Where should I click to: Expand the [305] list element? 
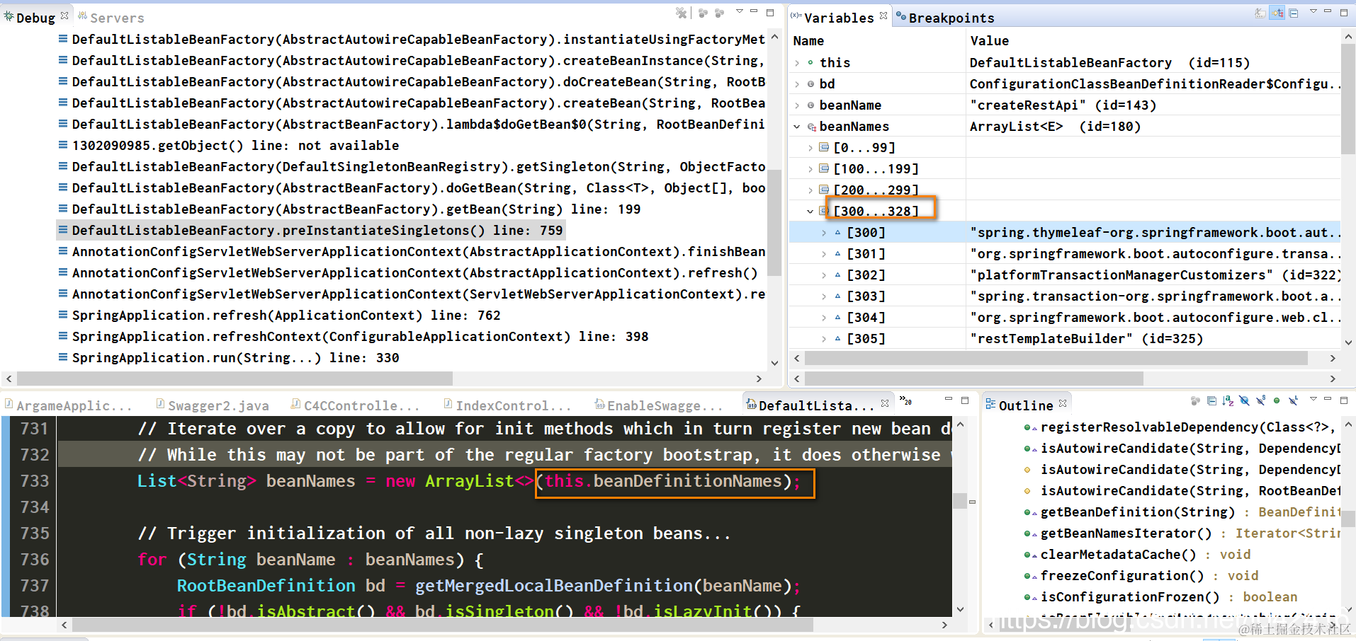824,339
